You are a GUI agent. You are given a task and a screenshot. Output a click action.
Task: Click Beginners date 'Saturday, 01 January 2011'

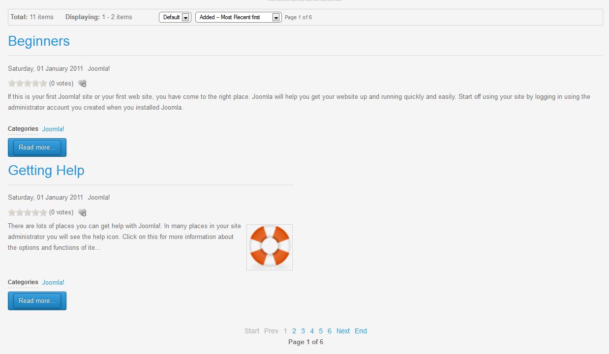(46, 69)
